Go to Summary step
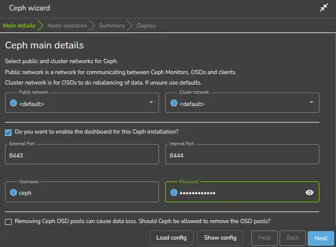Image resolution: width=336 pixels, height=247 pixels. click(112, 26)
